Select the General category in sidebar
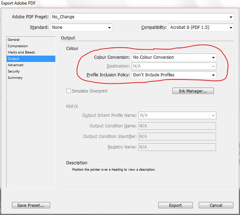240x215 pixels. click(x=31, y=40)
